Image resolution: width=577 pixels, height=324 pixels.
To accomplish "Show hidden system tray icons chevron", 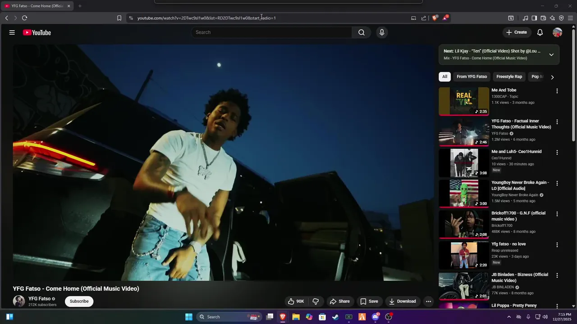I will pos(509,317).
